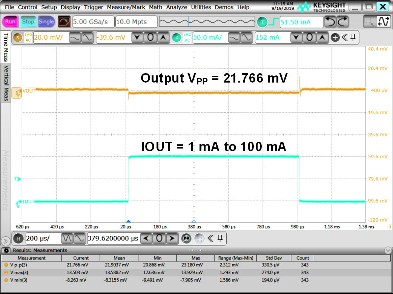Image resolution: width=393 pixels, height=294 pixels.
Task: Click the Redo arrow icon
Action: (342, 22)
